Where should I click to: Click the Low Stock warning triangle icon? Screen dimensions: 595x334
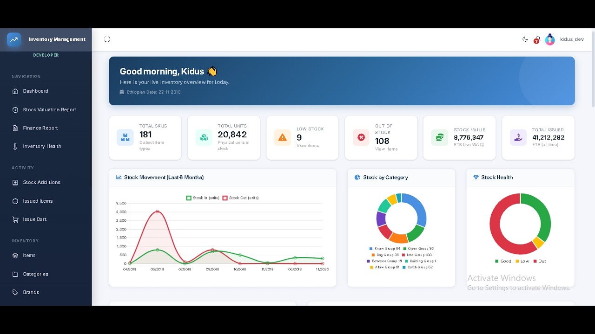pos(283,138)
